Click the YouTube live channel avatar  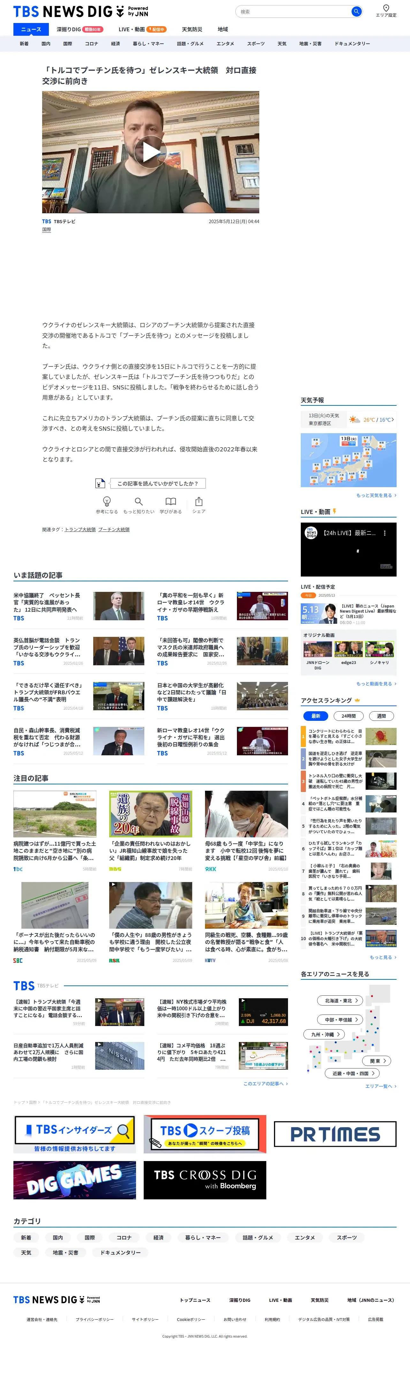(311, 533)
